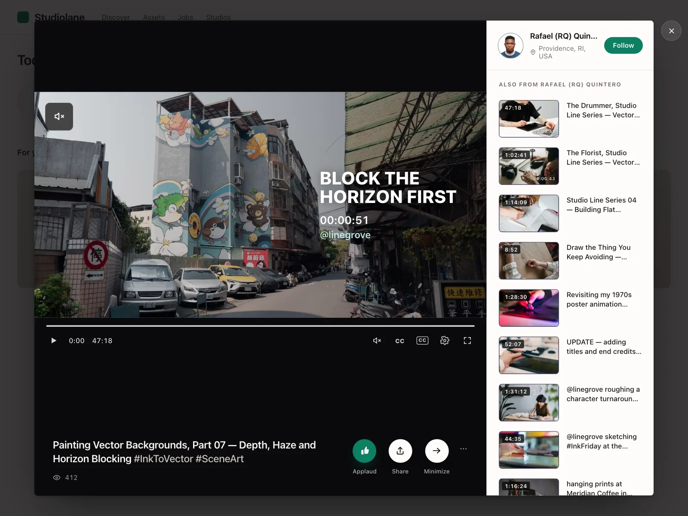Go to Discover in the background navigation
Viewport: 688px width, 516px height.
(116, 17)
